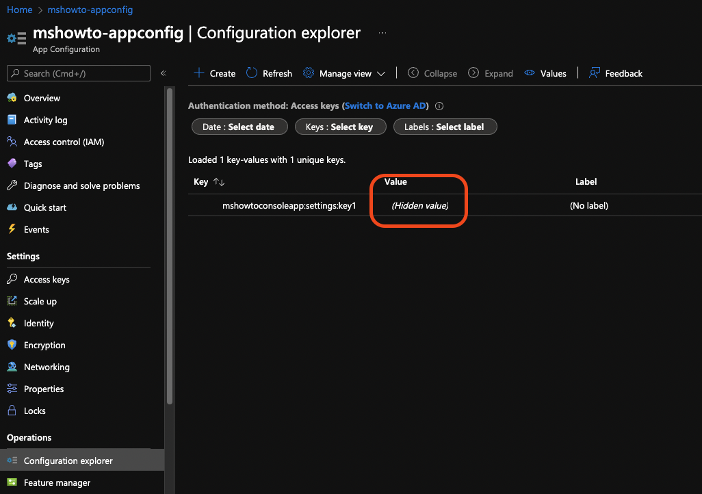
Task: Click the info icon next to Azure AD
Action: pyautogui.click(x=439, y=106)
